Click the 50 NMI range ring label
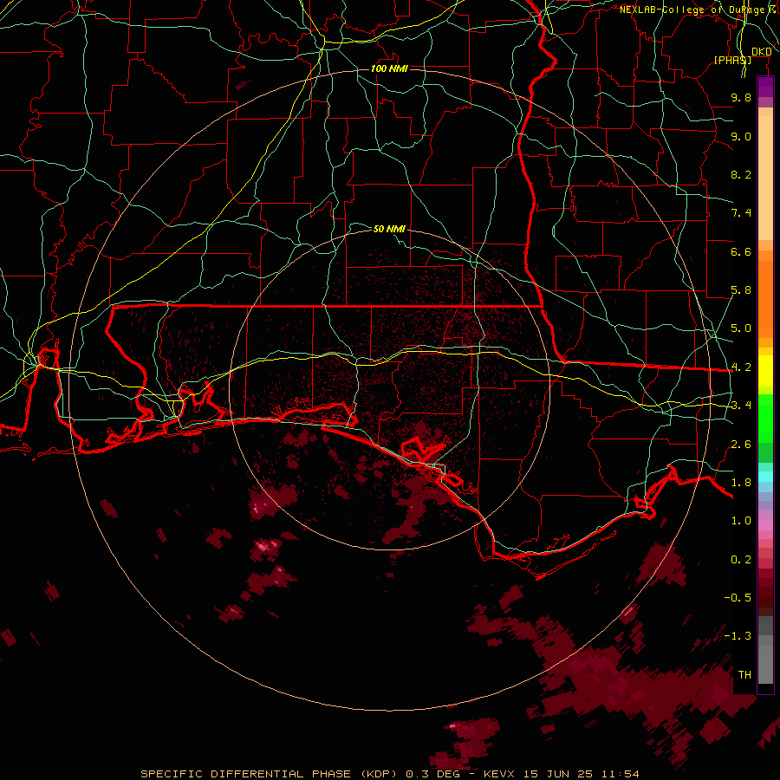The image size is (780, 780). click(x=389, y=229)
